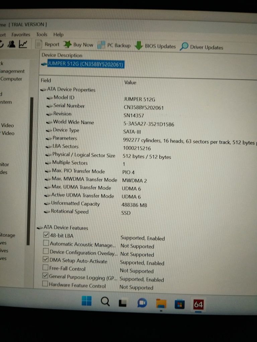The width and height of the screenshot is (257, 342).
Task: Open Driver Updates magnifier icon
Action: coord(184,46)
